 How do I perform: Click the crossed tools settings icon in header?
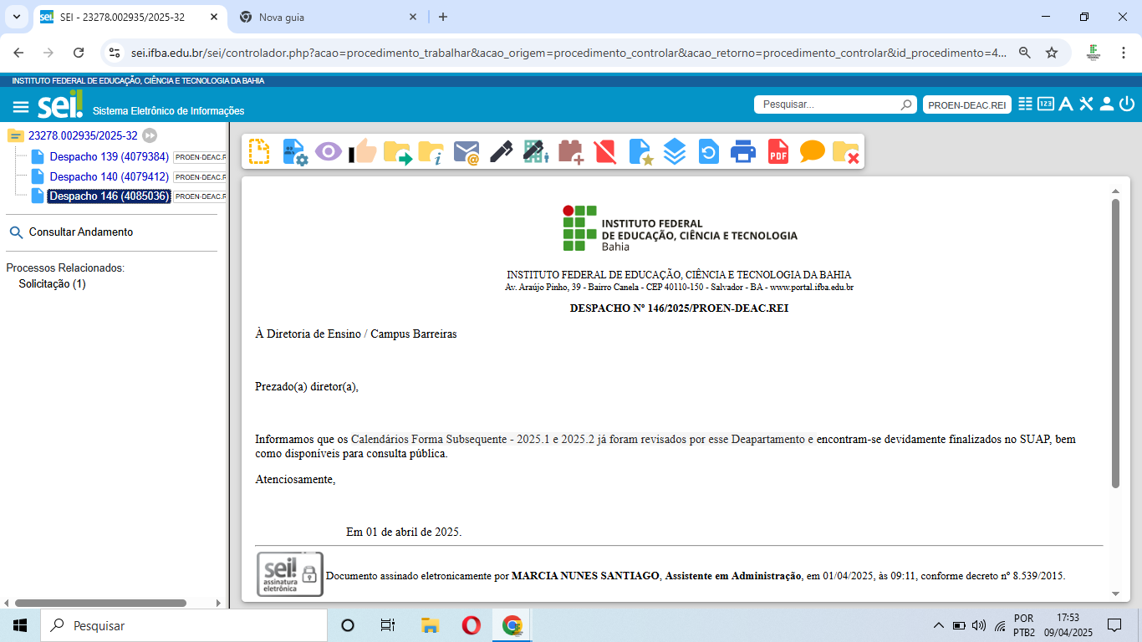click(1086, 104)
